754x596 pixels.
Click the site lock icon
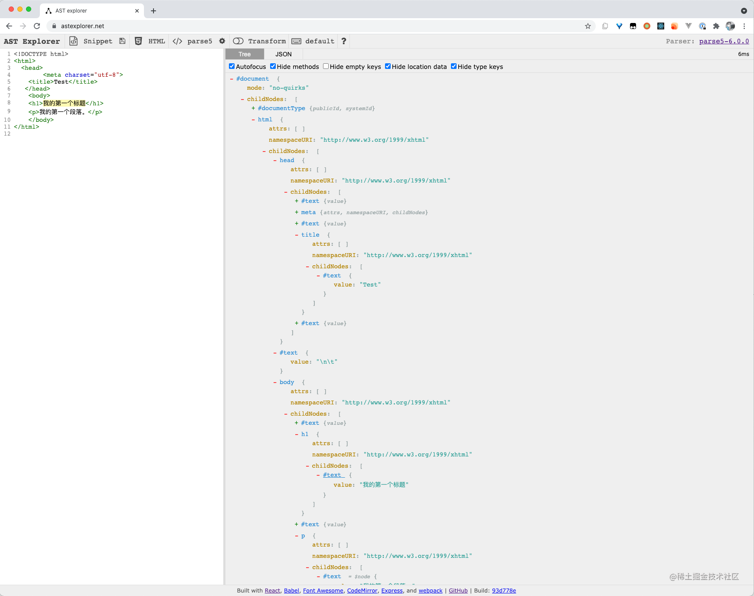(54, 26)
